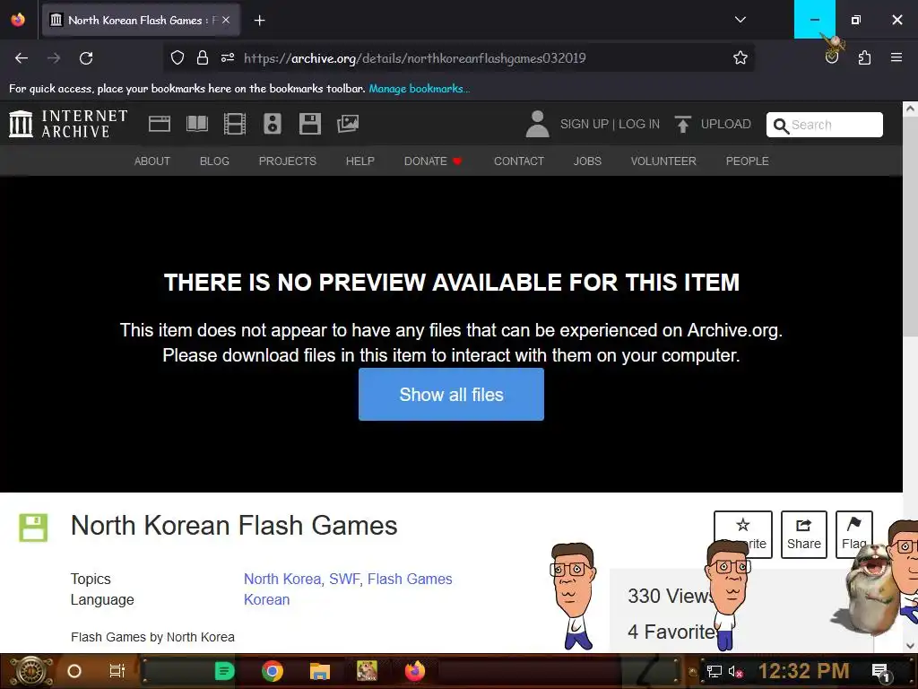Open the HELP menu item

pos(360,161)
